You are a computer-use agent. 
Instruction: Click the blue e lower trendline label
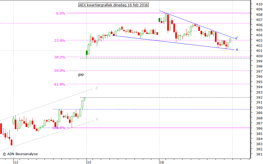click(x=237, y=49)
